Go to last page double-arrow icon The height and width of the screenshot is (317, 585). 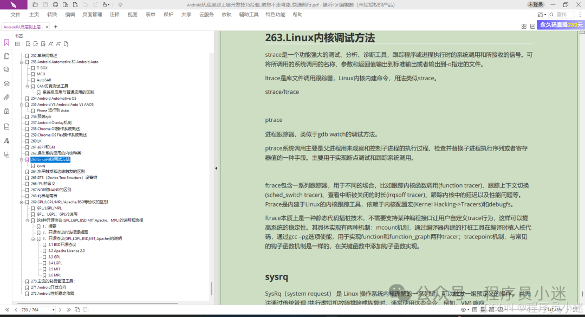pyautogui.click(x=69, y=309)
